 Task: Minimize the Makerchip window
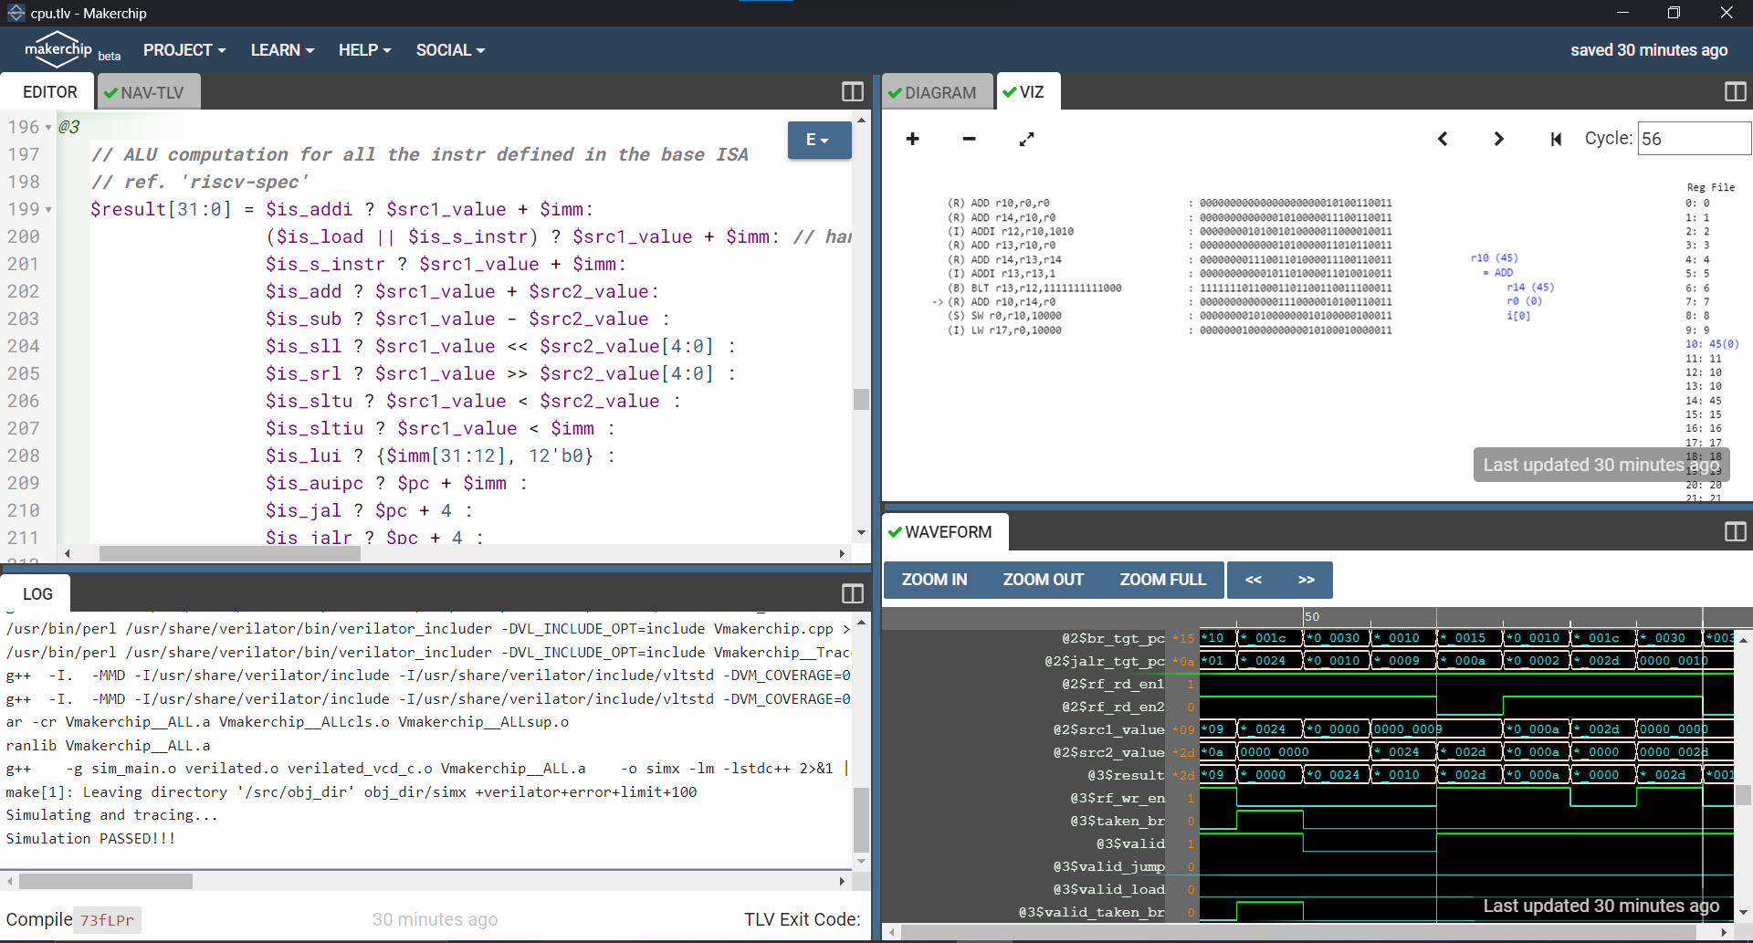(1622, 13)
